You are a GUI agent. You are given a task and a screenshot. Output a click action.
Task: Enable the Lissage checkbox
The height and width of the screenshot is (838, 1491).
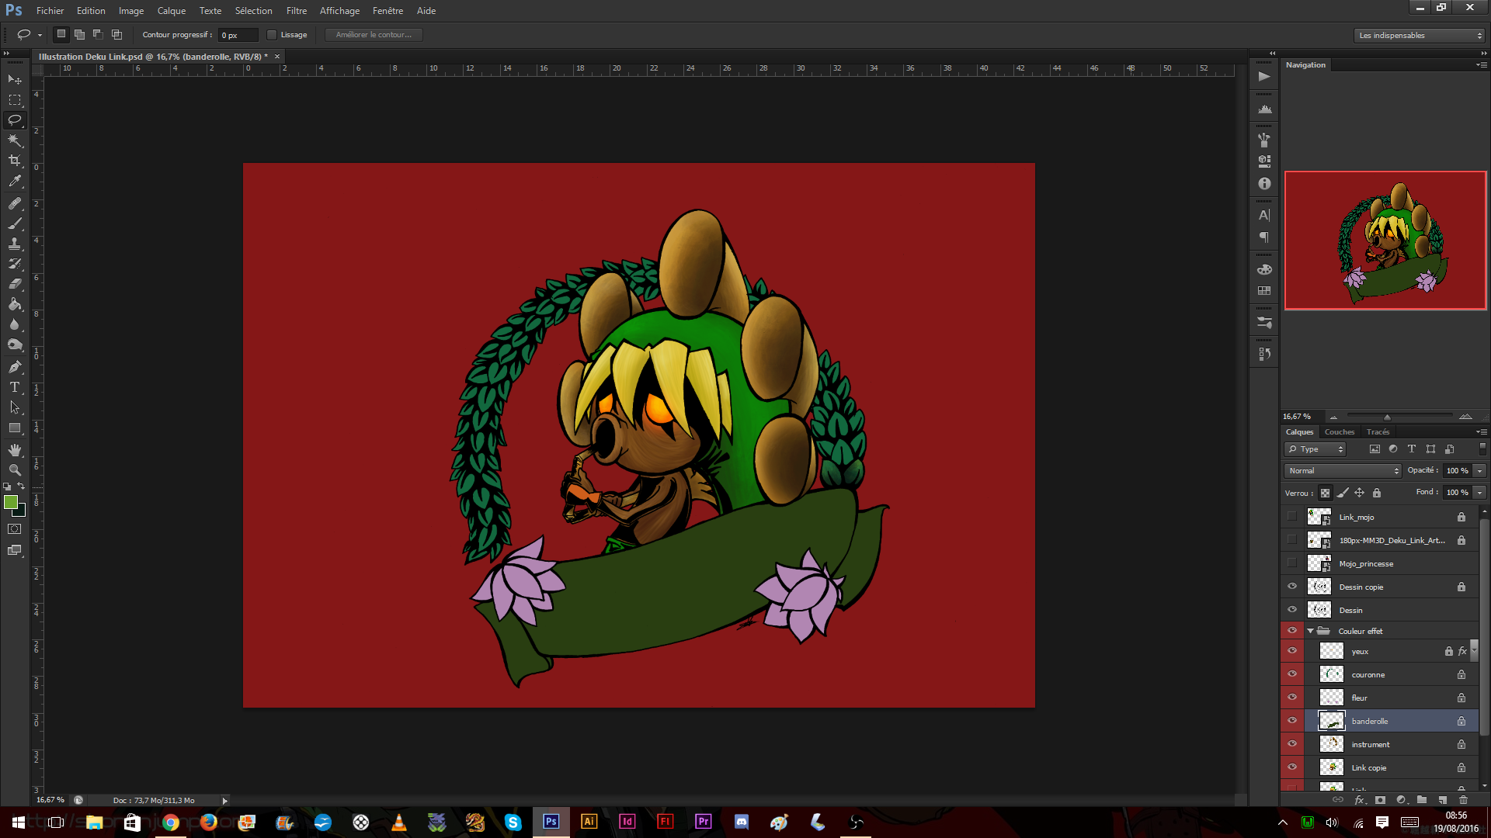coord(271,34)
